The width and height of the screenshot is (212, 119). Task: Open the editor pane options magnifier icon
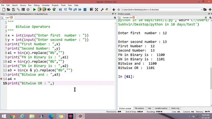115,18
